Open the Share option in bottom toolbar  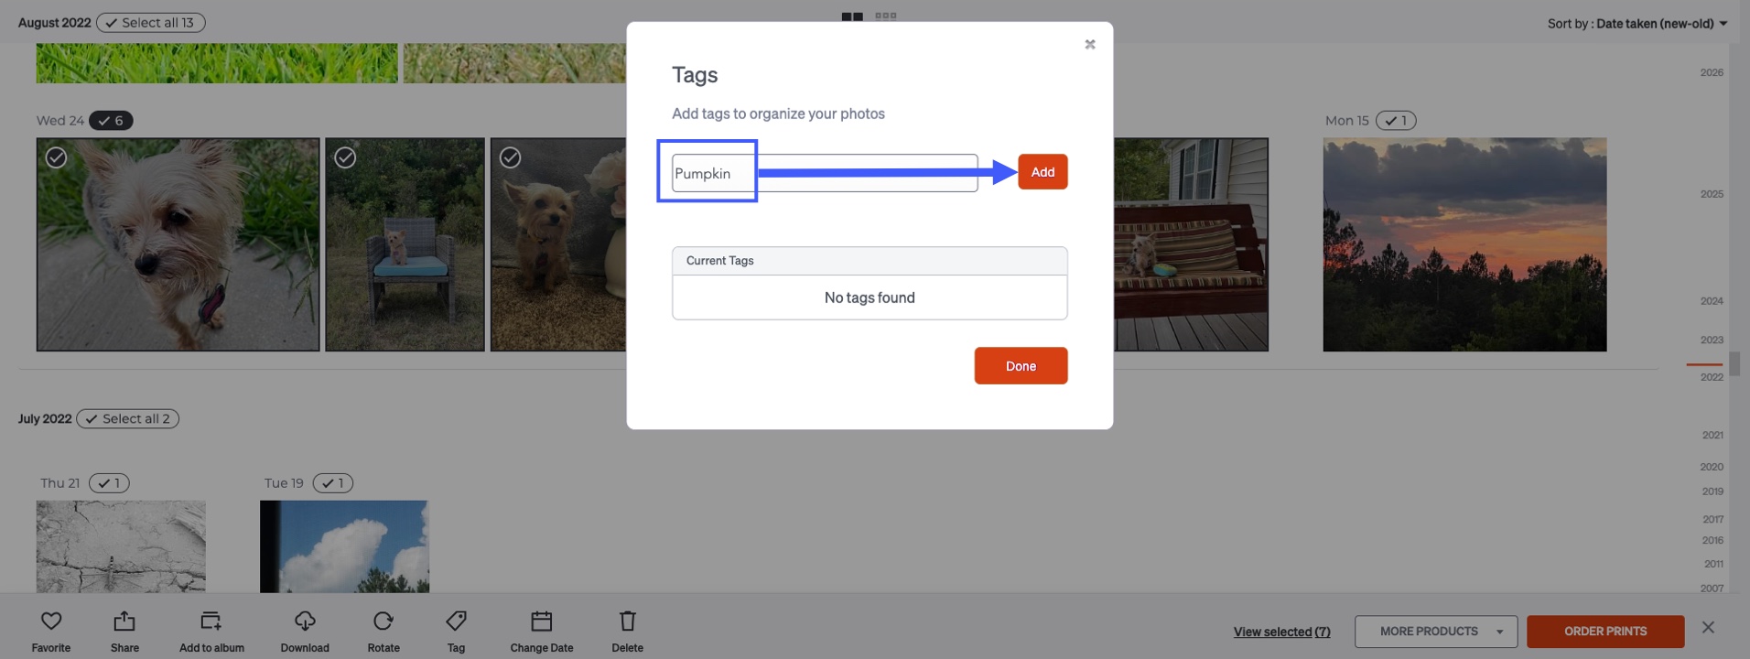(x=124, y=621)
